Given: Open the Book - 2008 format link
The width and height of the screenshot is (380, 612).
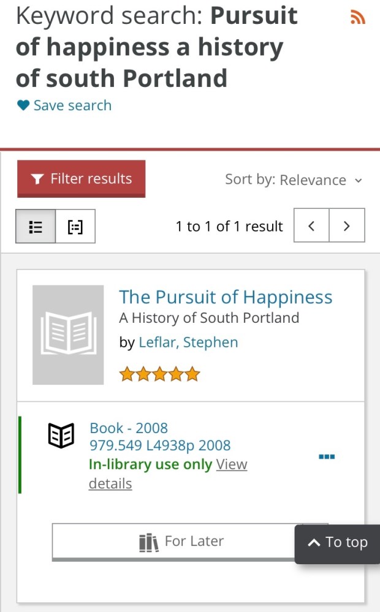Looking at the screenshot, I should pos(129,428).
